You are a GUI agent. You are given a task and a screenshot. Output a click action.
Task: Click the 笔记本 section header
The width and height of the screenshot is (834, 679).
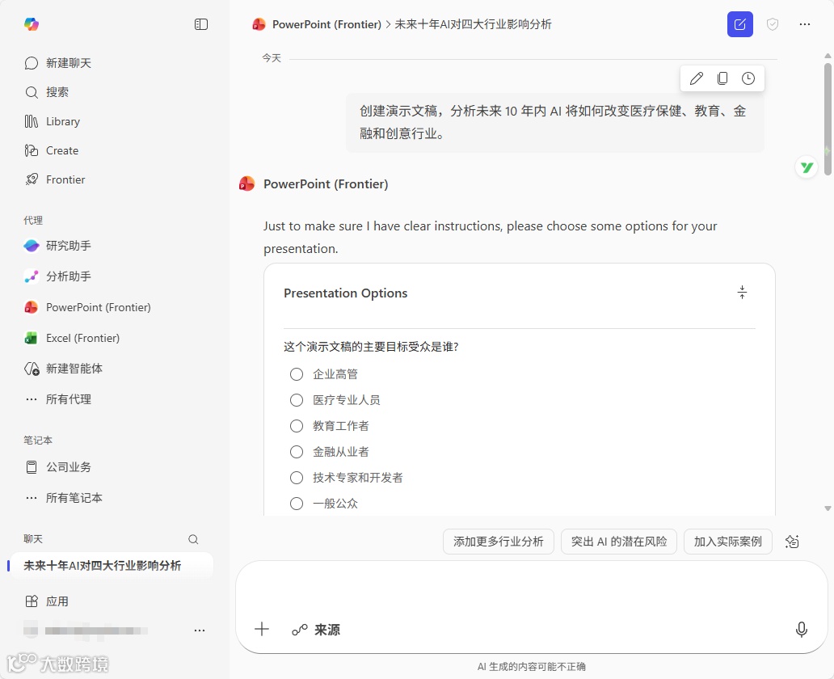pyautogui.click(x=38, y=441)
